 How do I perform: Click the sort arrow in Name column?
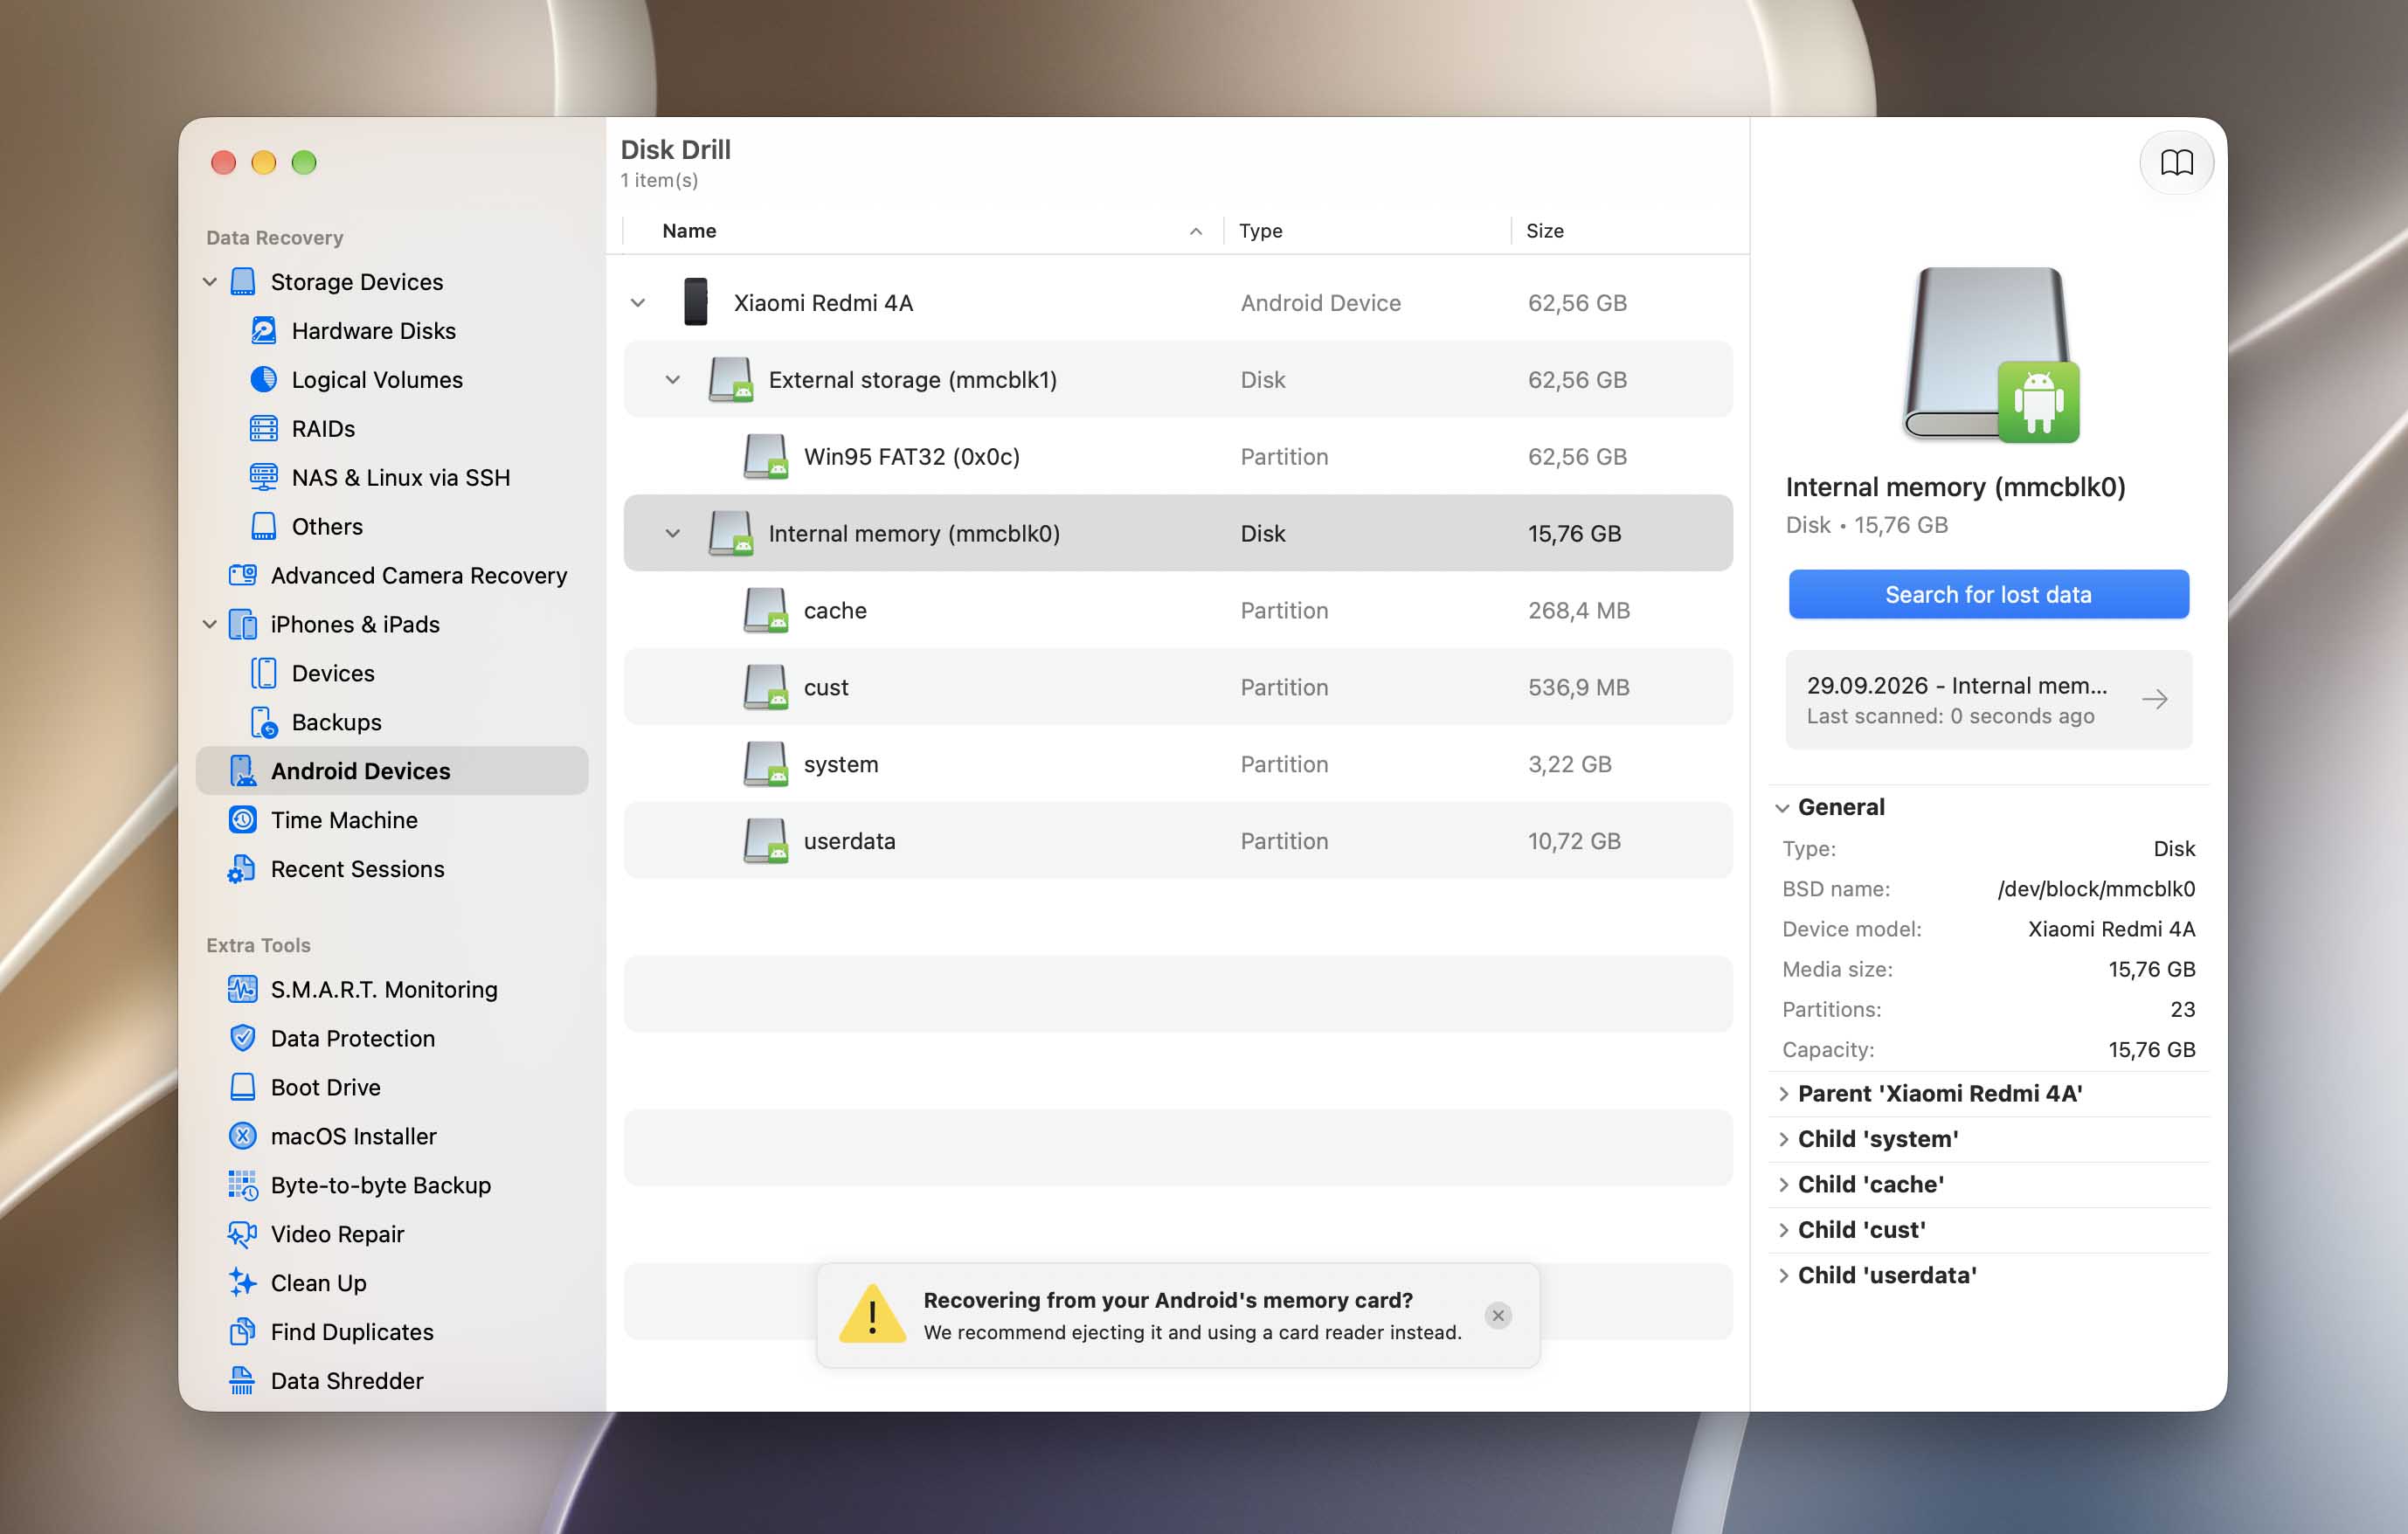pyautogui.click(x=1196, y=232)
